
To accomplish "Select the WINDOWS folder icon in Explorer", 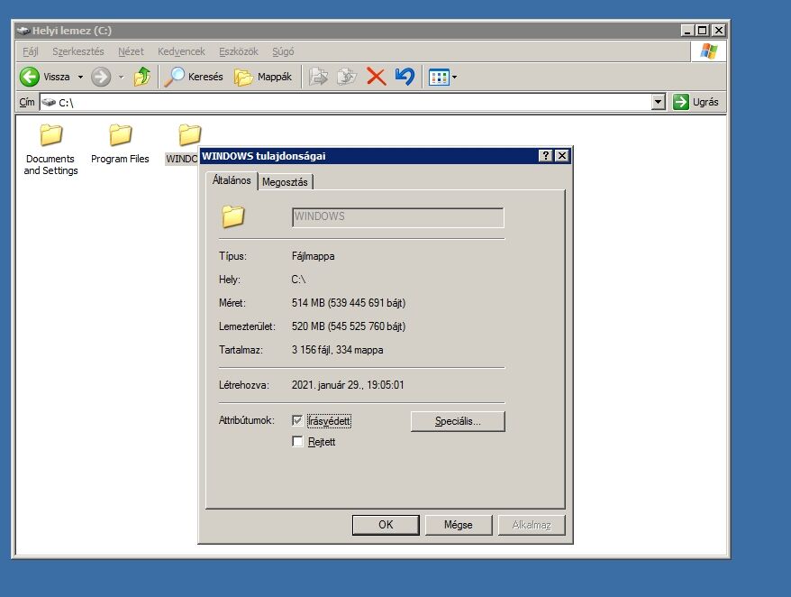I will click(x=189, y=135).
